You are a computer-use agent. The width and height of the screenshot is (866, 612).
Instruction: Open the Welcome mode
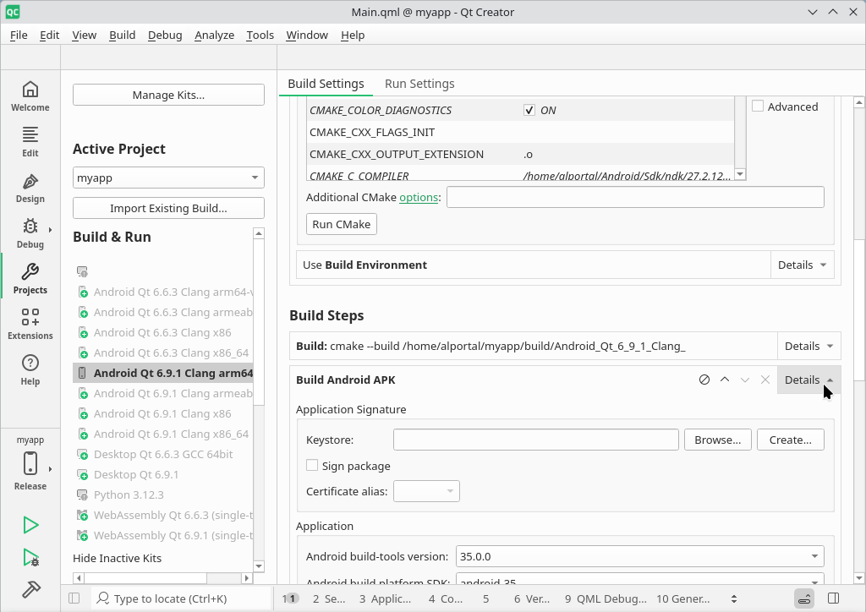click(x=30, y=96)
